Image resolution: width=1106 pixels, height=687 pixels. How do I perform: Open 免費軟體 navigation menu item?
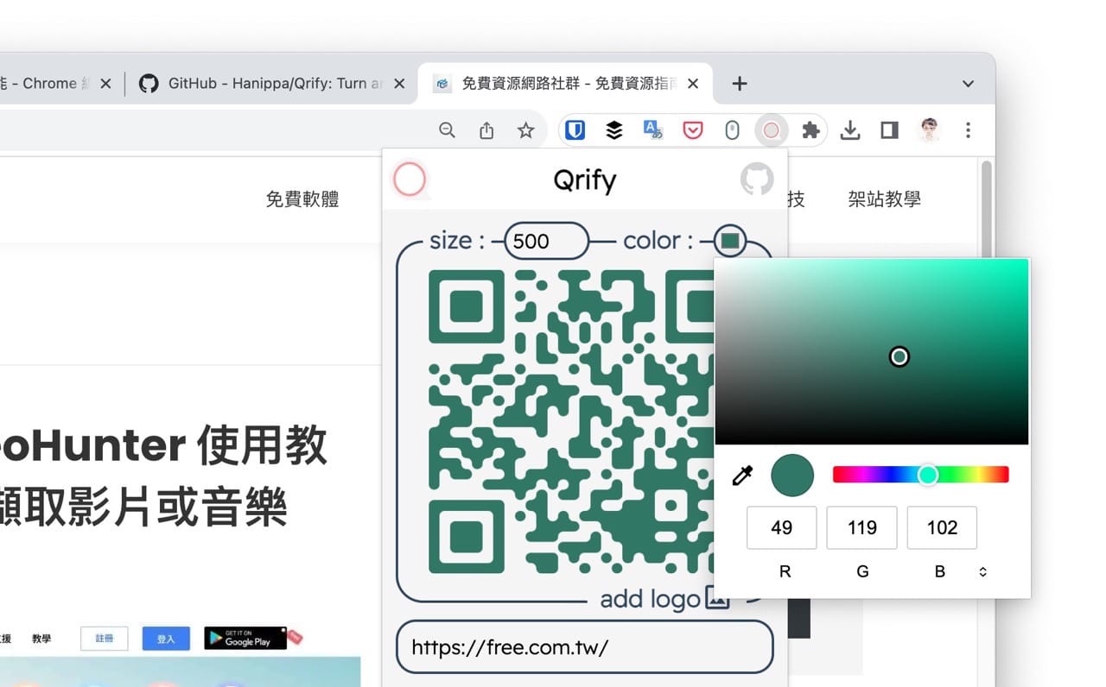(x=302, y=199)
